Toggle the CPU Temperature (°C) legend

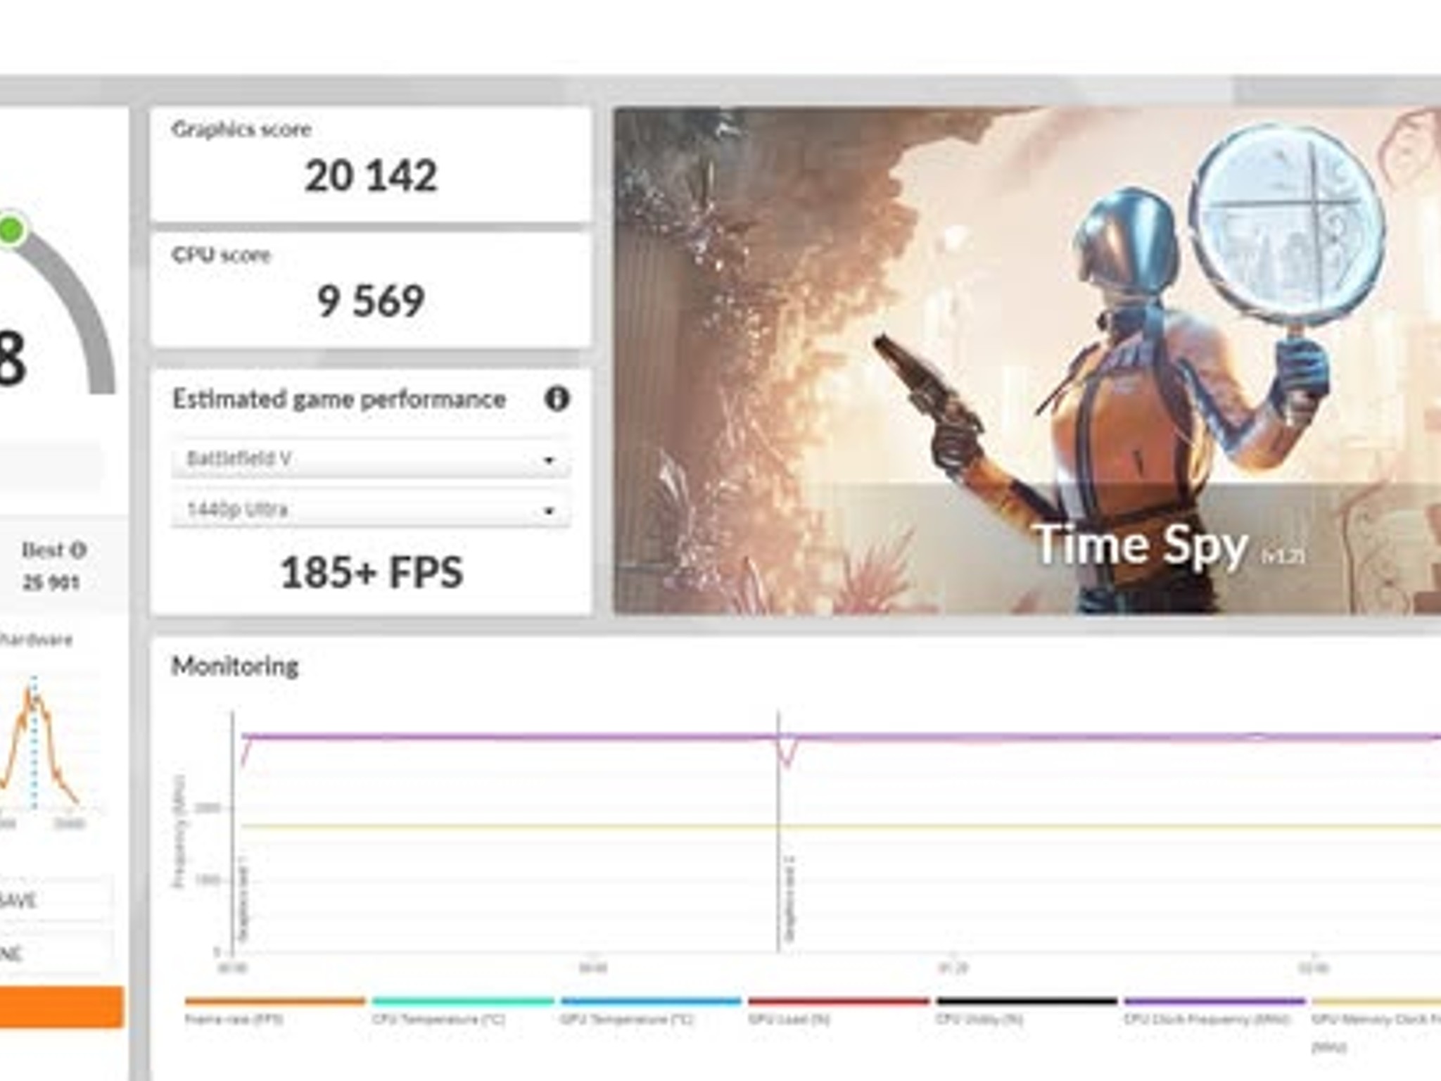point(463,1011)
